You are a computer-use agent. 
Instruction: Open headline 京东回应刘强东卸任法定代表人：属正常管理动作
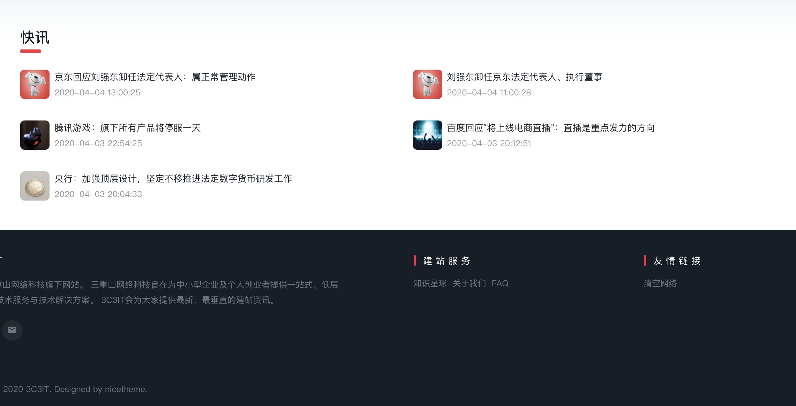tap(155, 77)
